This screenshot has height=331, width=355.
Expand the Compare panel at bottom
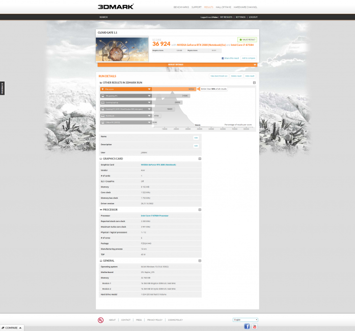pyautogui.click(x=12, y=328)
